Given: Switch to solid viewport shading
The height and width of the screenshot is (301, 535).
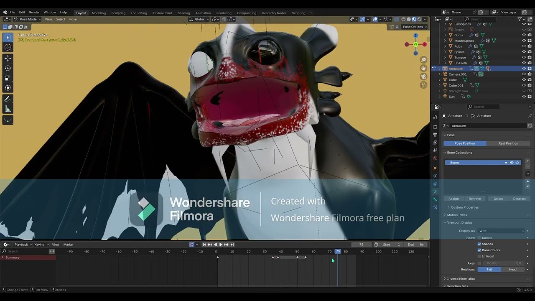Looking at the screenshot, I should 409,19.
